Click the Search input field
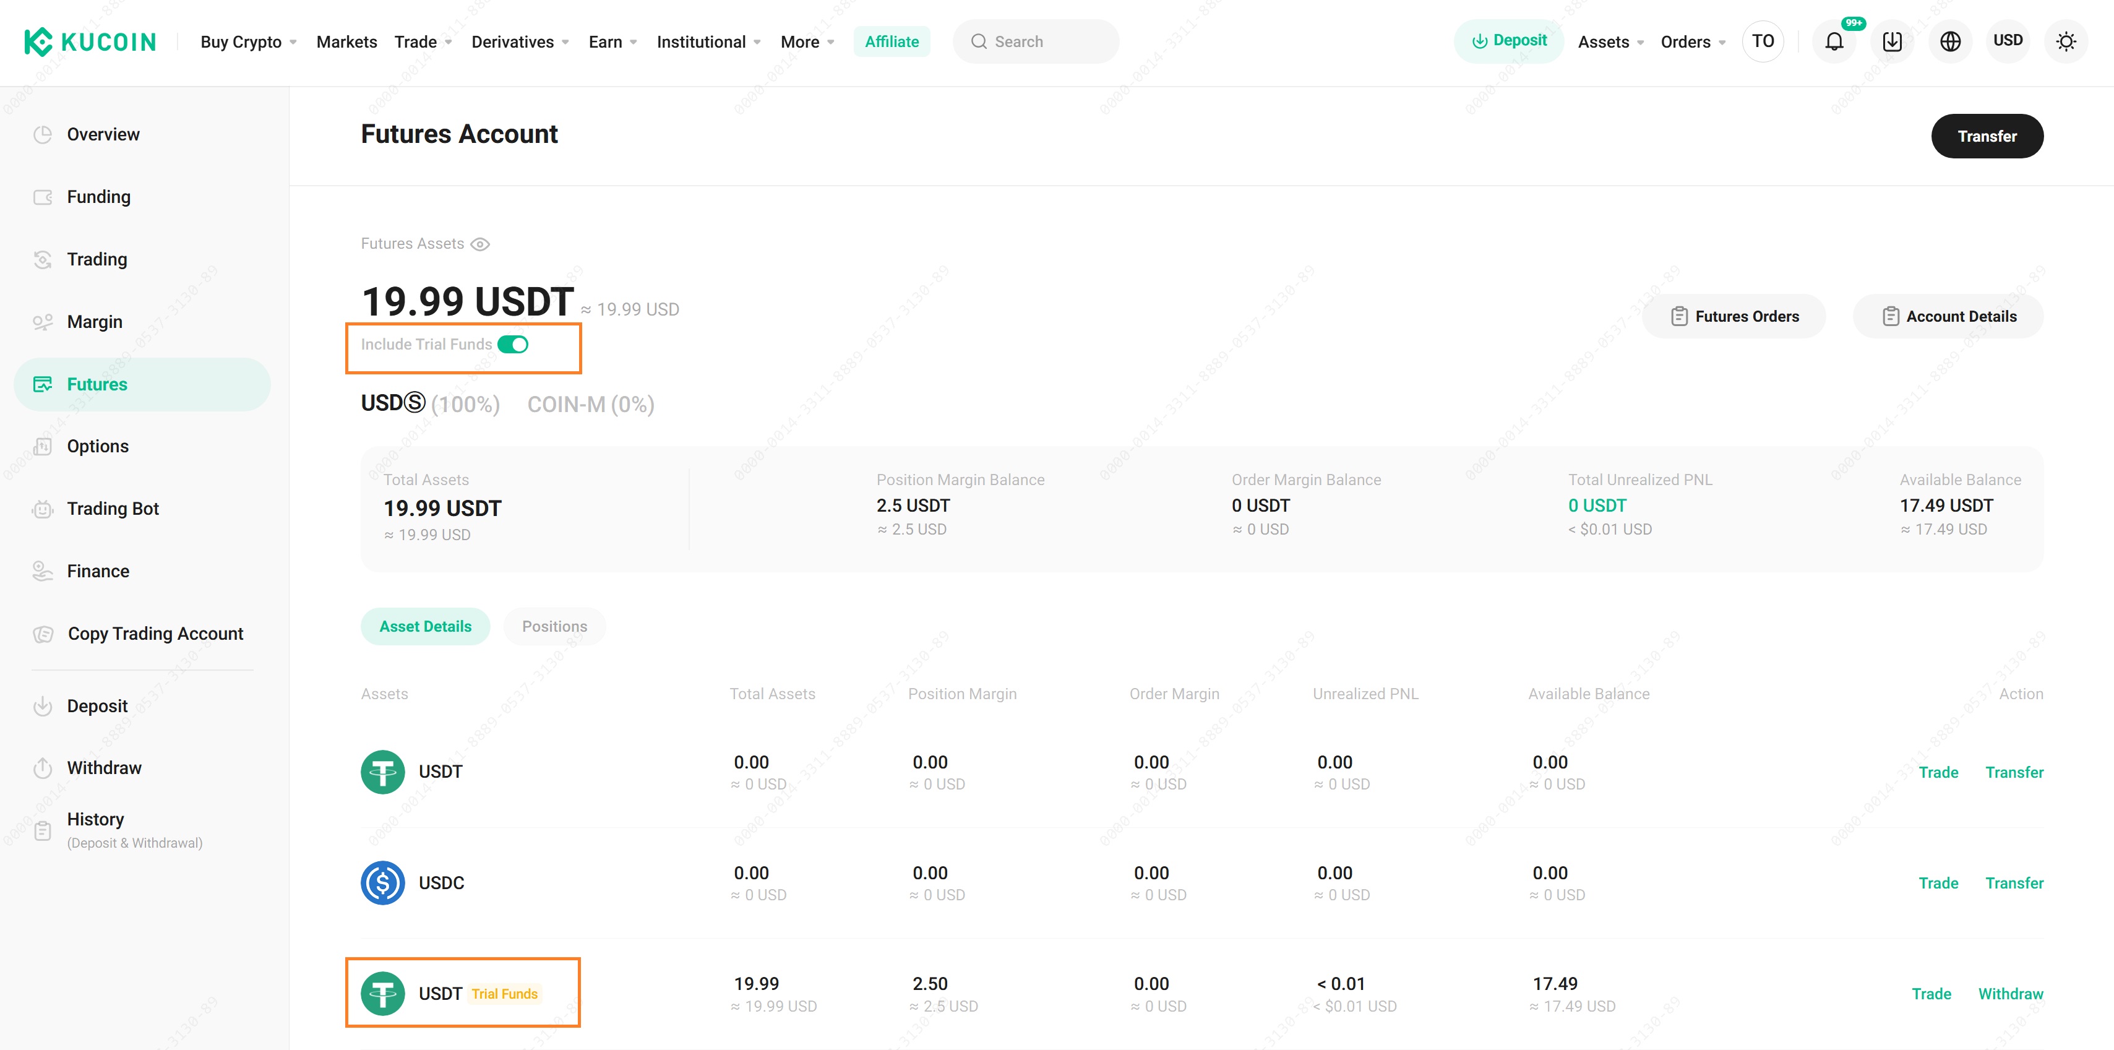Viewport: 2114px width, 1050px height. [x=1036, y=42]
